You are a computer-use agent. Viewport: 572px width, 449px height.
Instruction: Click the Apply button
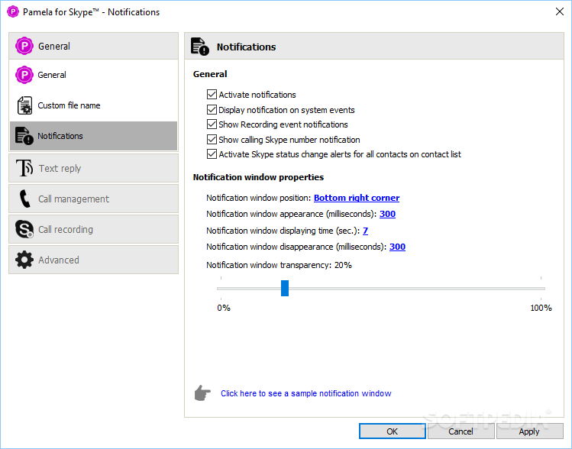[529, 431]
